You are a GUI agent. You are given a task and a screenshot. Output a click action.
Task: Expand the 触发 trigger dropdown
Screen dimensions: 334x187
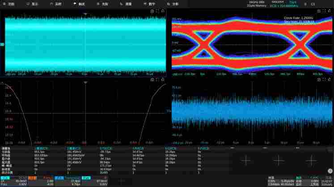click(79, 4)
